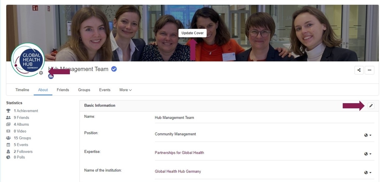Click the Update Cover button
381x182 pixels.
coord(192,33)
